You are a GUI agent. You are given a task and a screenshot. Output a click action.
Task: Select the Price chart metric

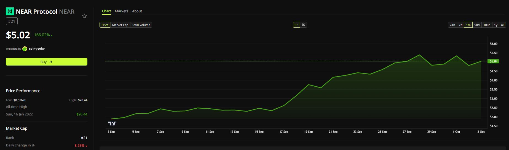coord(105,25)
